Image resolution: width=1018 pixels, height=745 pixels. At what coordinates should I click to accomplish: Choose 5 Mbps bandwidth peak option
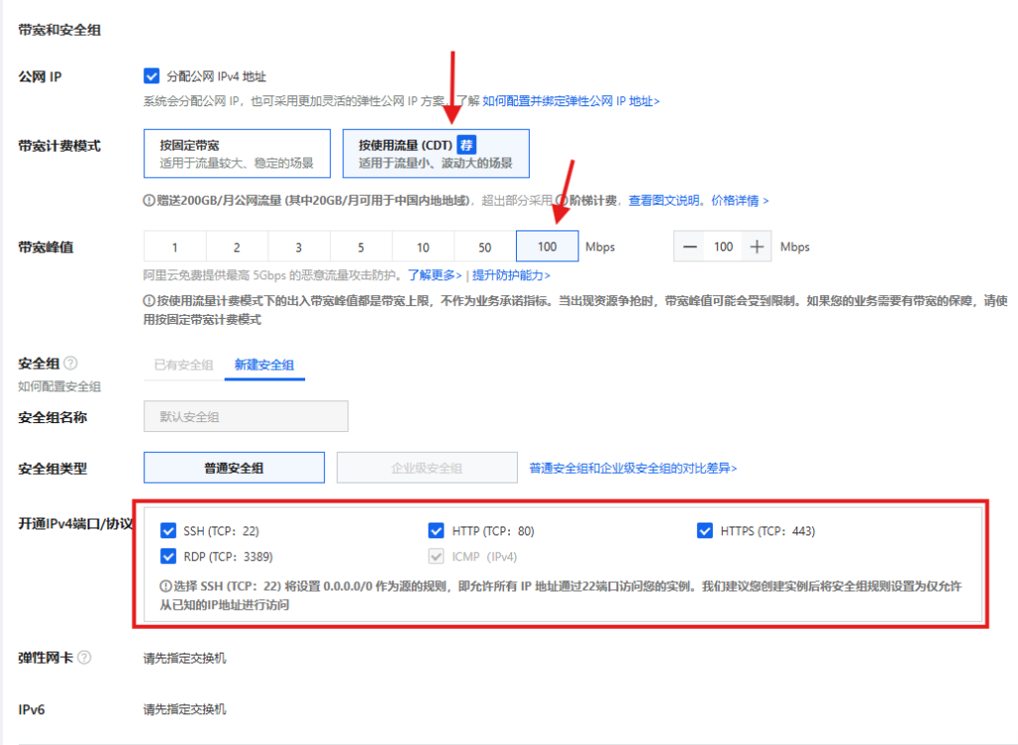click(x=361, y=247)
